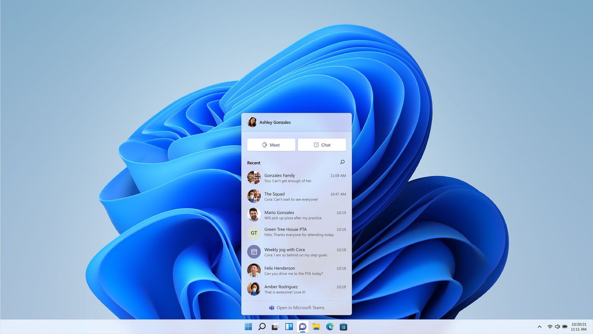Click Ashley Gonzales profile picture

252,122
